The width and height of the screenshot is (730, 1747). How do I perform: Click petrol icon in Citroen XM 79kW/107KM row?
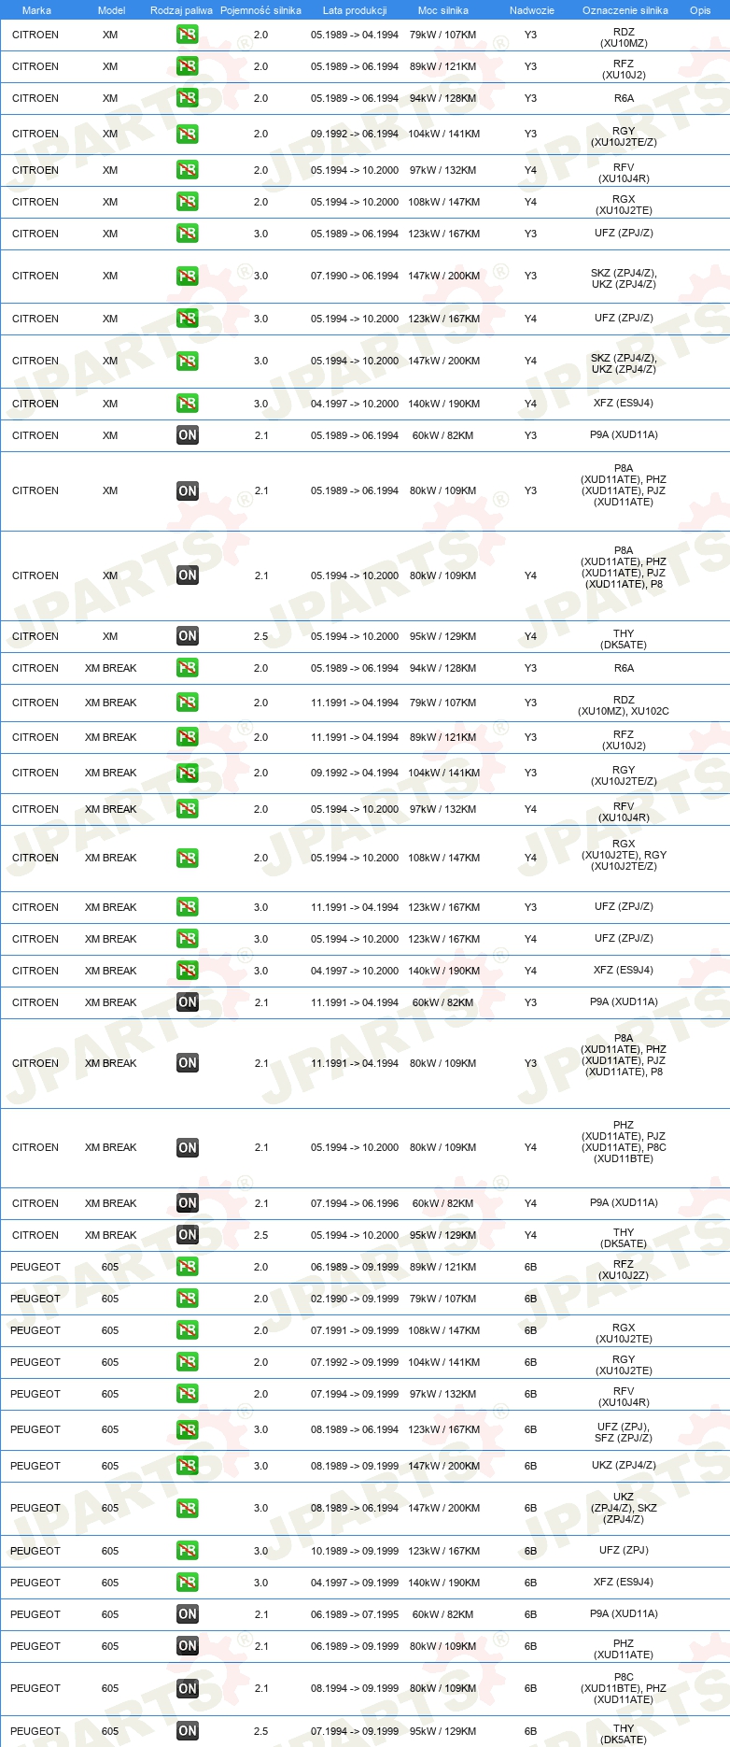click(x=188, y=35)
